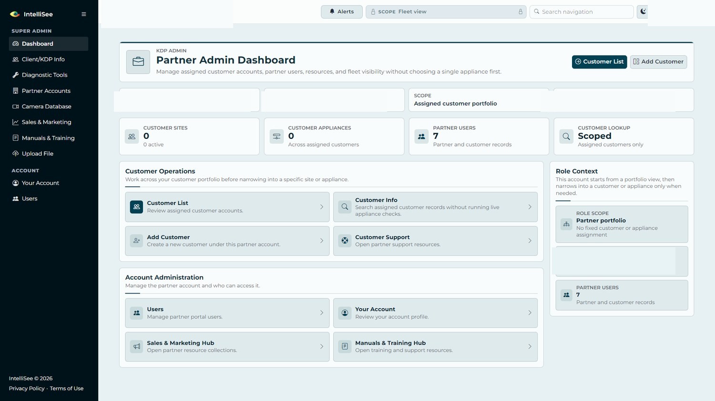Click the Sales & Marketing chart icon
The width and height of the screenshot is (715, 401).
point(16,122)
